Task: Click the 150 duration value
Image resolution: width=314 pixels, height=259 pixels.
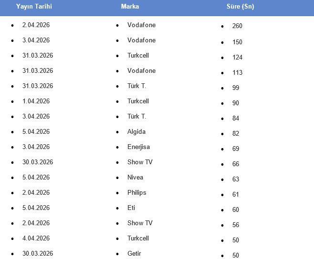Action: point(237,42)
